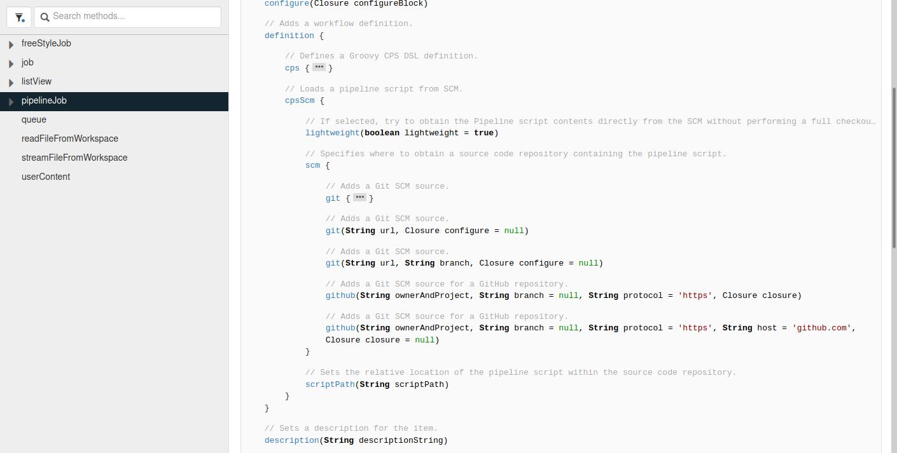The height and width of the screenshot is (453, 897).
Task: Click the filter funnel icon
Action: click(18, 17)
